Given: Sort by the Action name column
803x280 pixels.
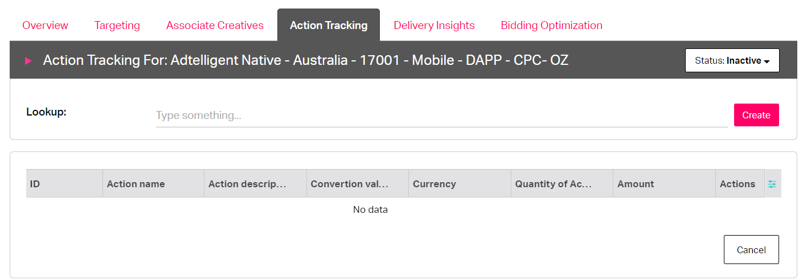Looking at the screenshot, I should (153, 184).
